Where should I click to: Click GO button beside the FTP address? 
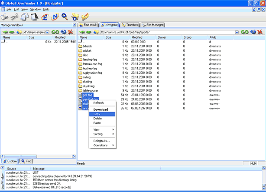(x=245, y=32)
